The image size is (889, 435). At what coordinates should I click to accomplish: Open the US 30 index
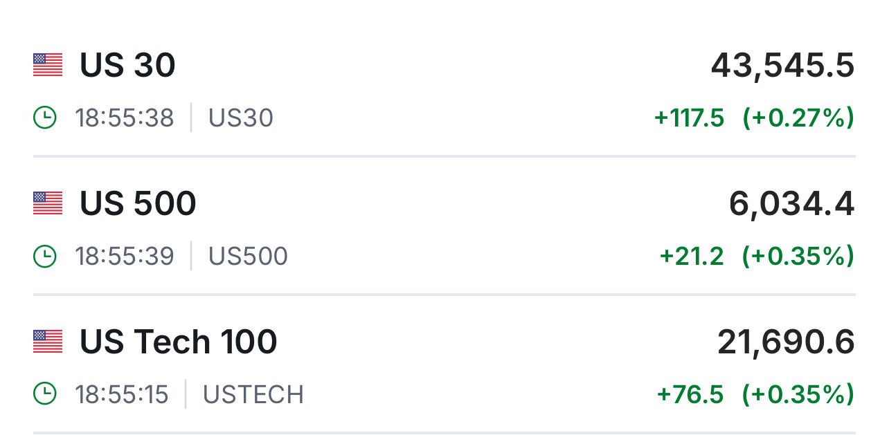[127, 66]
